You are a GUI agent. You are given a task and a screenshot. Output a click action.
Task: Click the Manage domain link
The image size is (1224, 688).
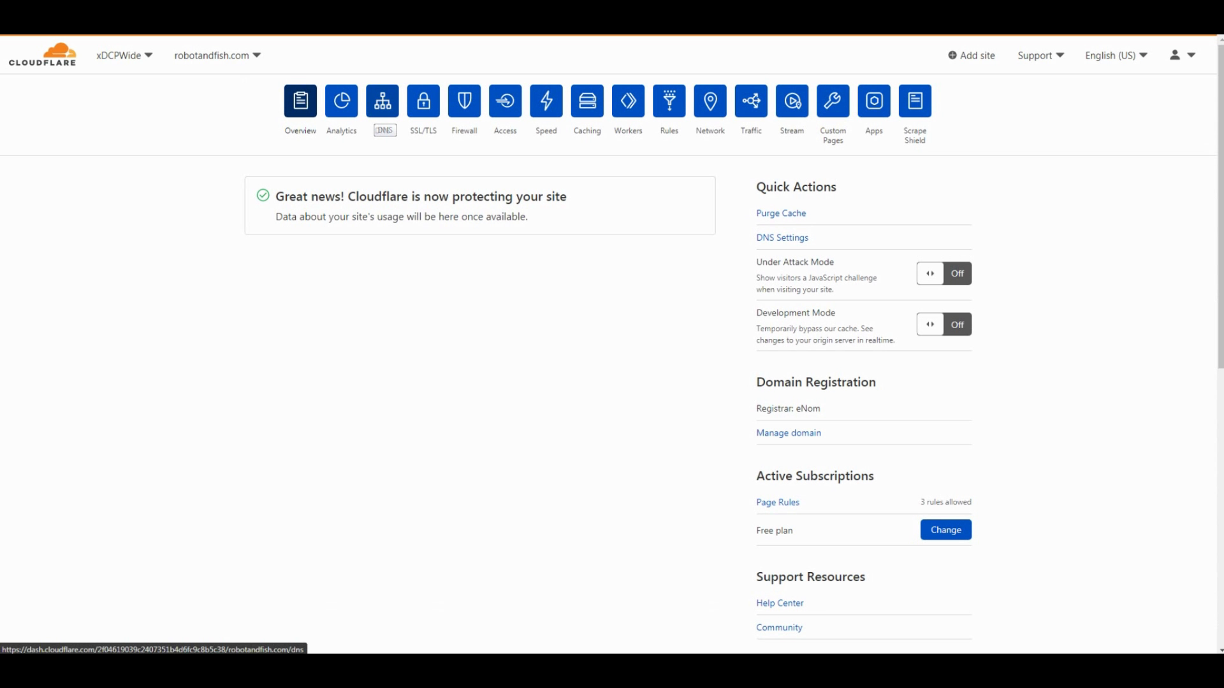coord(789,433)
